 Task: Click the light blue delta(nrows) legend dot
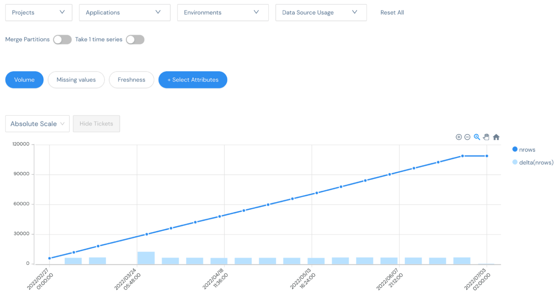(515, 162)
